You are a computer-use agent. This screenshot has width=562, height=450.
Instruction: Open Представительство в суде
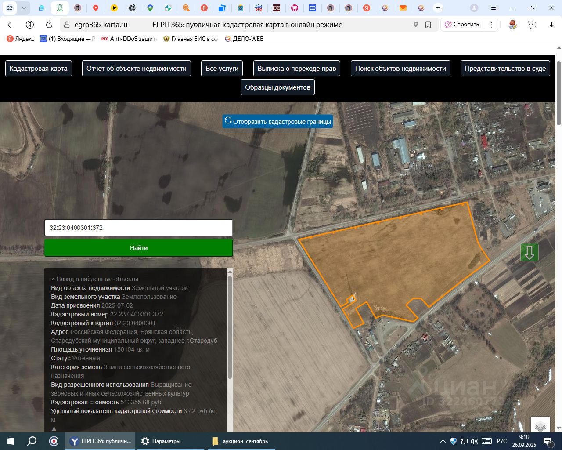click(x=505, y=69)
